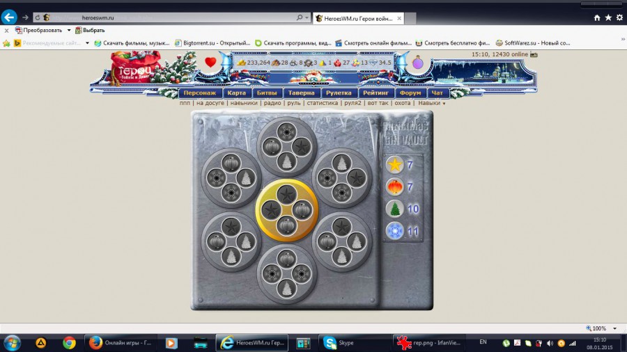Image resolution: width=627 pixels, height=352 pixels.
Task: Follow the 'руля2' link
Action: pyautogui.click(x=353, y=103)
